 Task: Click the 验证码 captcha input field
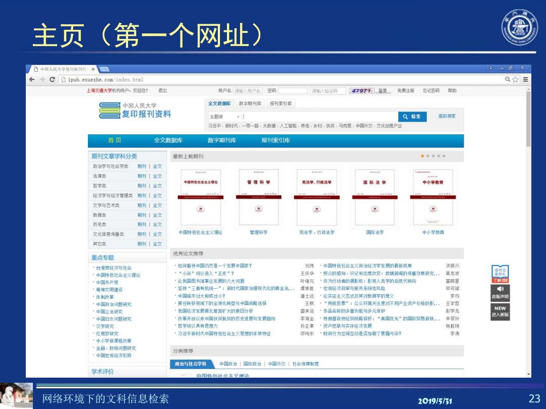[328, 91]
